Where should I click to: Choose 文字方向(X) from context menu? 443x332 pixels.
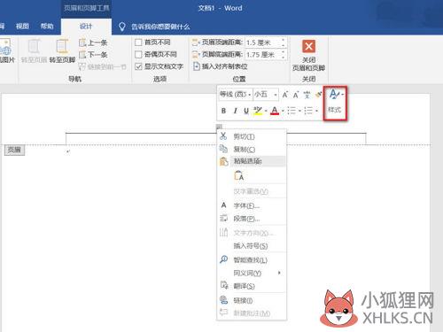click(x=253, y=233)
